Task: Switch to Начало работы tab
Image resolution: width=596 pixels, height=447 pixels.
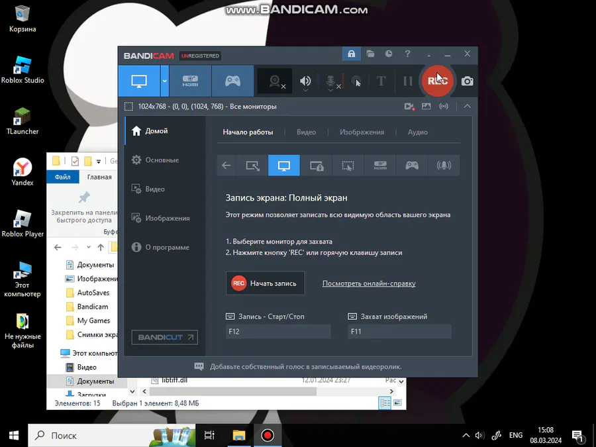Action: pos(248,132)
